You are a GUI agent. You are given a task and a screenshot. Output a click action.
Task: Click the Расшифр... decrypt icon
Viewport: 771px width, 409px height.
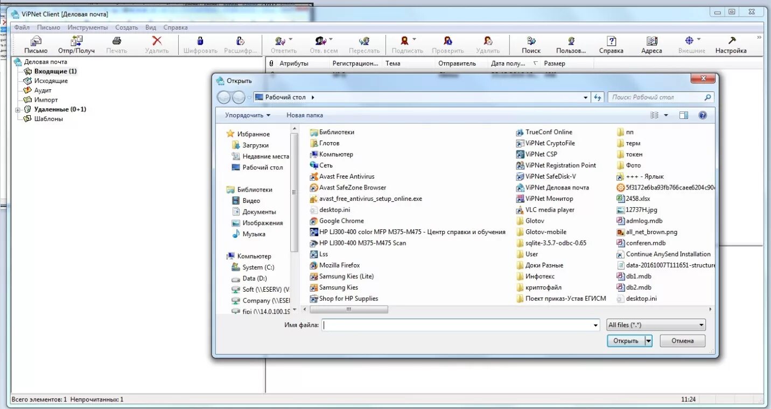coord(241,41)
